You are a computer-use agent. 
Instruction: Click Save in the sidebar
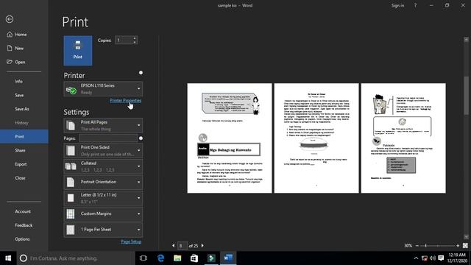tap(24, 95)
